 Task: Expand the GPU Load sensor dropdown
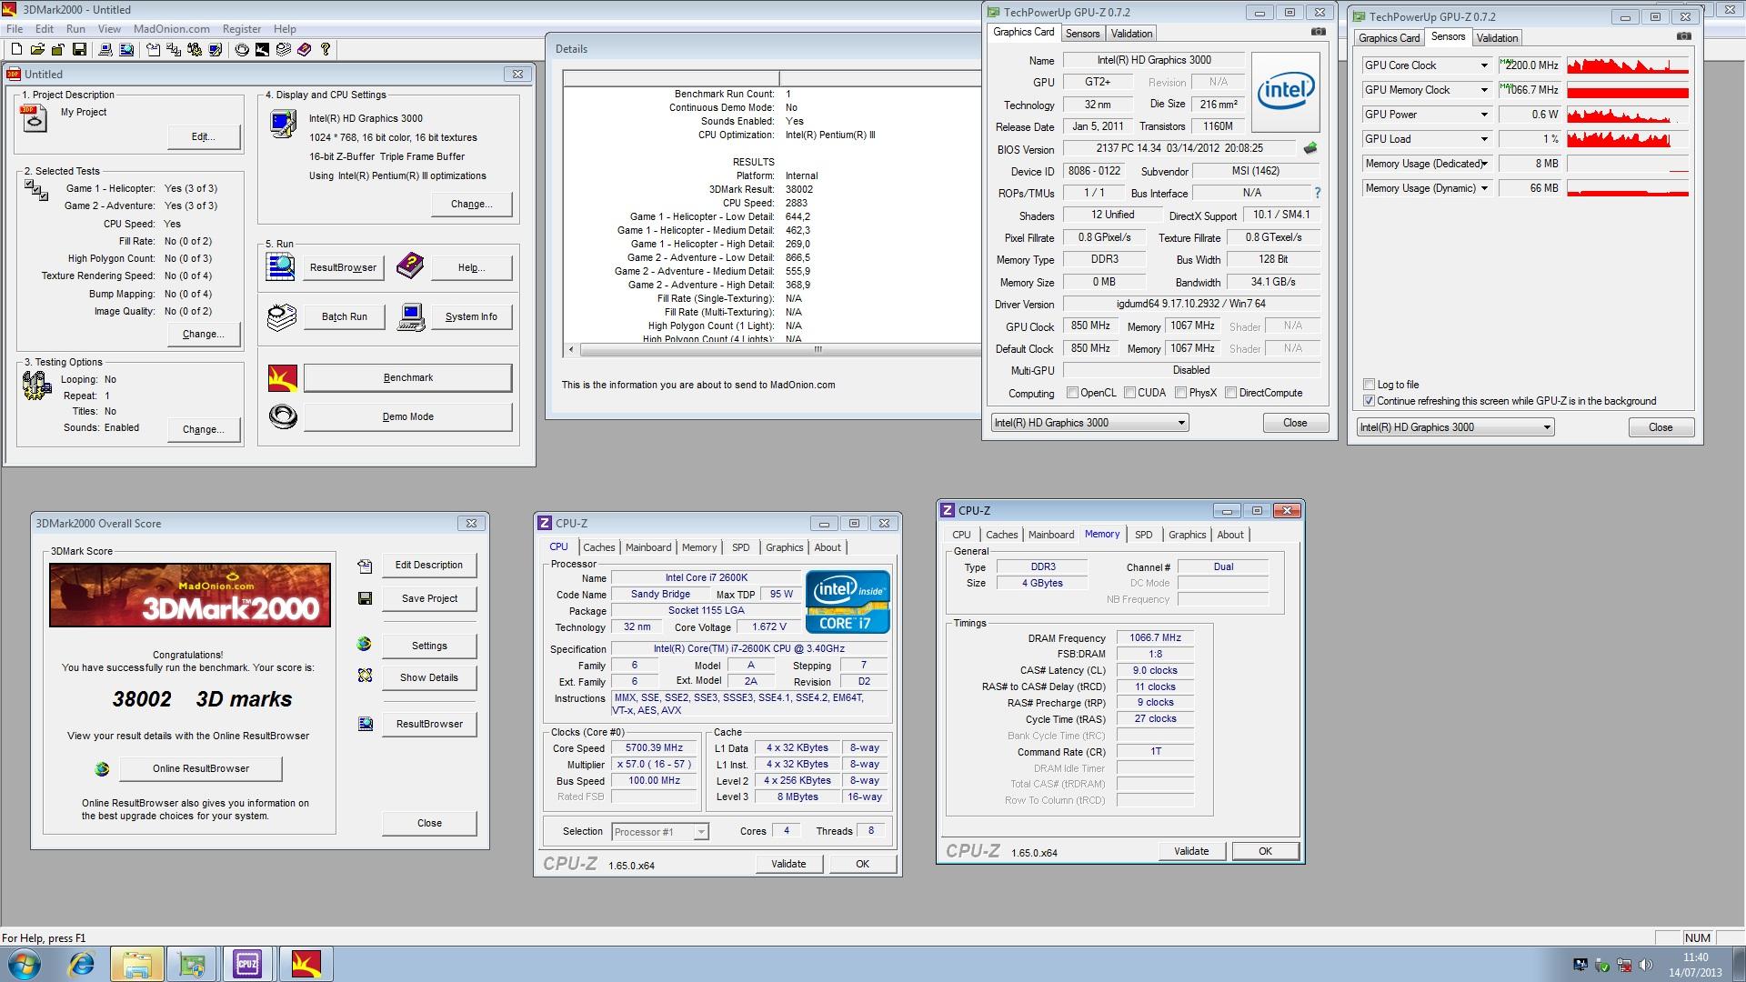[x=1484, y=139]
